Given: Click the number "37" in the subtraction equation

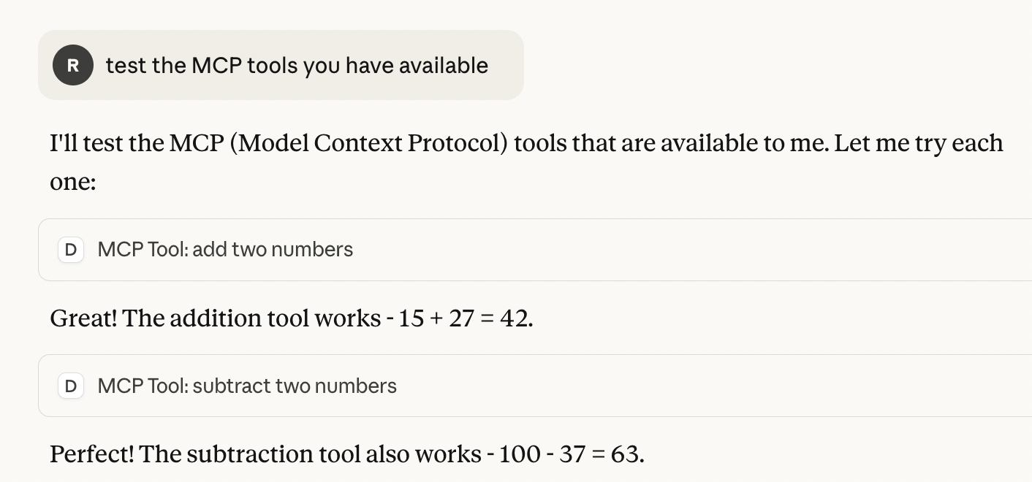Looking at the screenshot, I should [571, 454].
